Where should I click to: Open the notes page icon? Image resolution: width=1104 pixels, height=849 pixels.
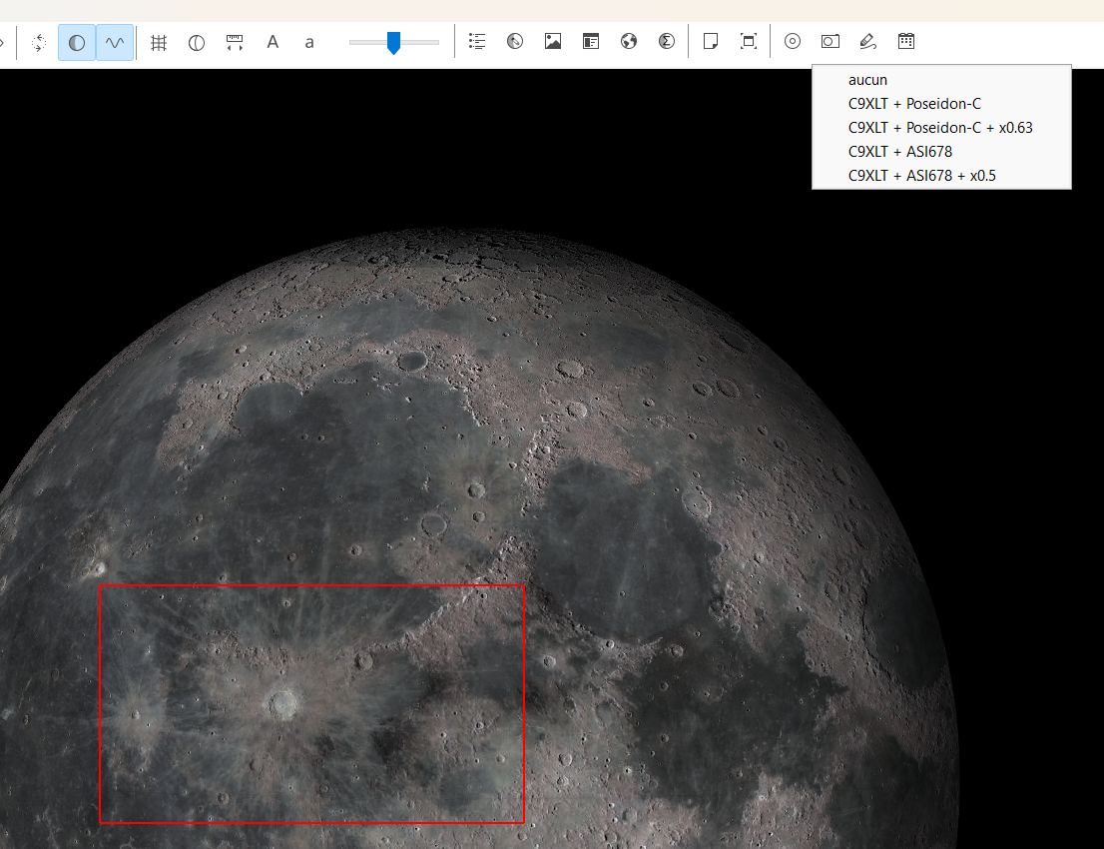(x=711, y=42)
